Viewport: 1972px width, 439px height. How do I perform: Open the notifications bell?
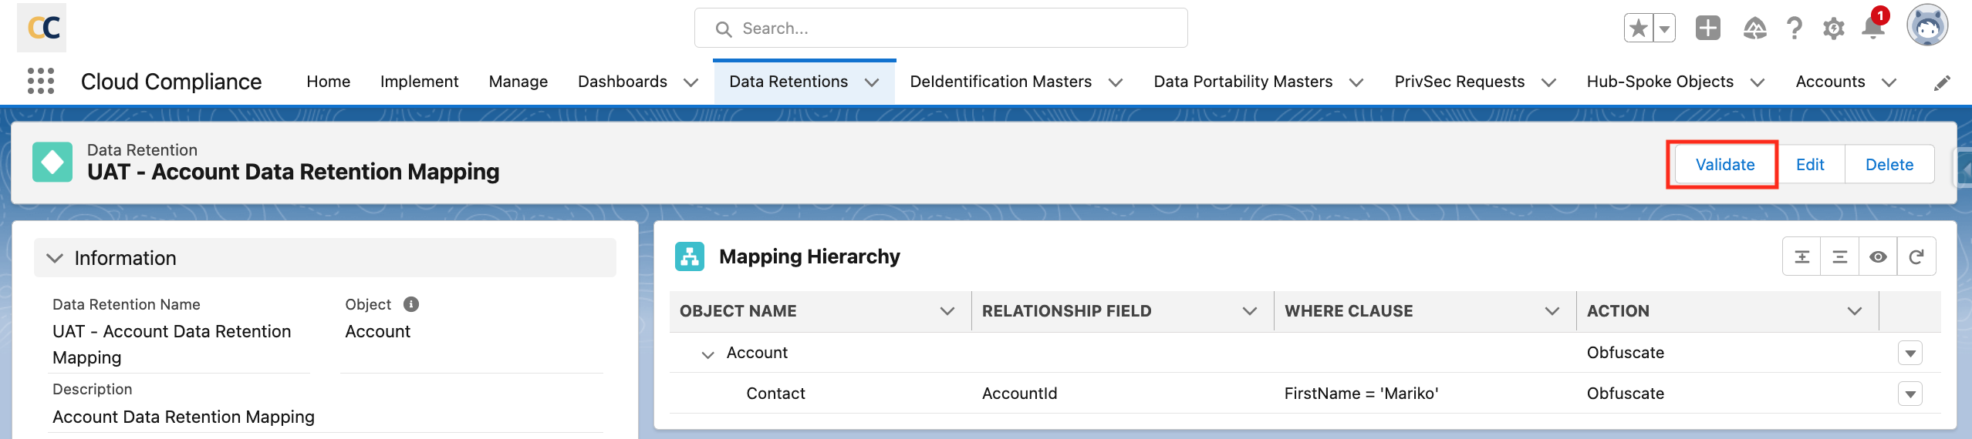click(x=1872, y=29)
